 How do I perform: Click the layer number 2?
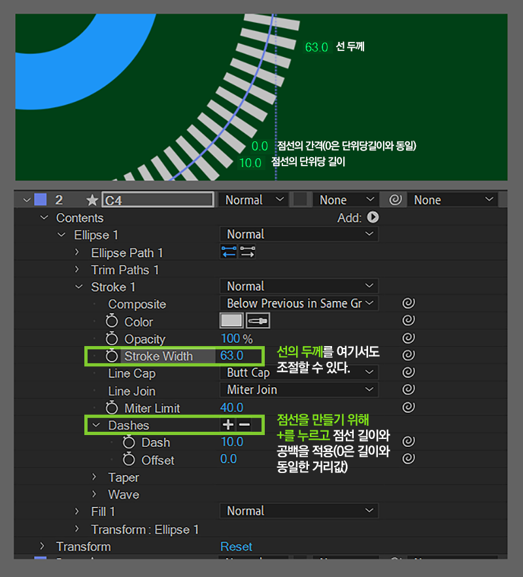click(x=59, y=200)
